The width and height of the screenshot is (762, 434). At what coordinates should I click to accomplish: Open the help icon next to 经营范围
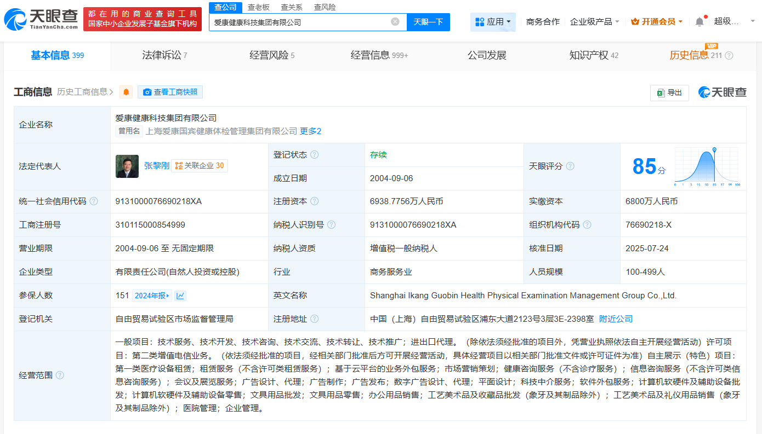click(x=60, y=375)
